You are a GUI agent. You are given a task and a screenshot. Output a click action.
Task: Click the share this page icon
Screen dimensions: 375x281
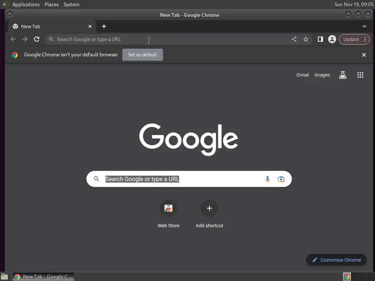(x=294, y=39)
